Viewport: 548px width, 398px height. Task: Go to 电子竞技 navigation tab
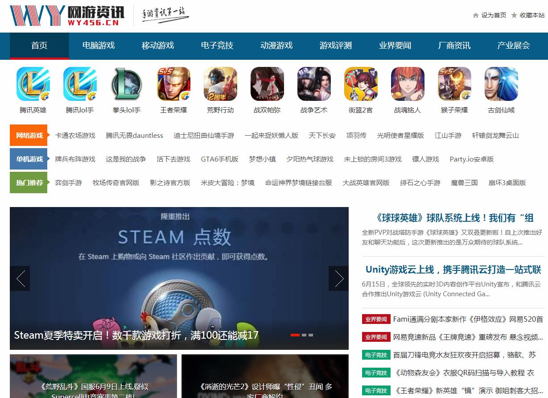(x=217, y=46)
